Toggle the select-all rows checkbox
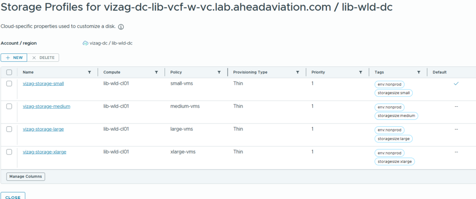Viewport: 476px width, 199px height. pos(9,72)
